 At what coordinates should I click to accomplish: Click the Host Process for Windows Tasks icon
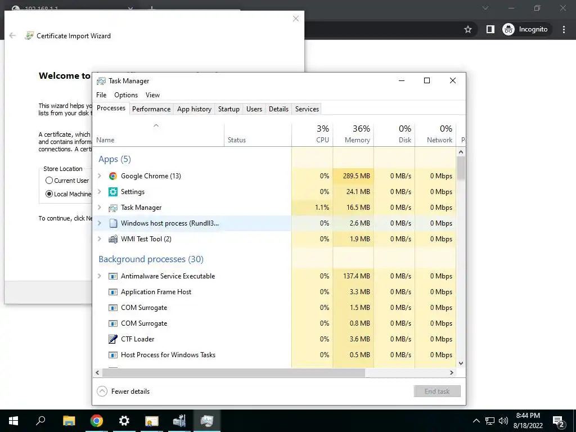pyautogui.click(x=112, y=355)
